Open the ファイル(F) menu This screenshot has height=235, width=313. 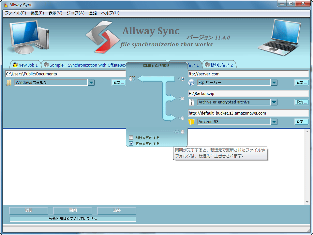15,13
